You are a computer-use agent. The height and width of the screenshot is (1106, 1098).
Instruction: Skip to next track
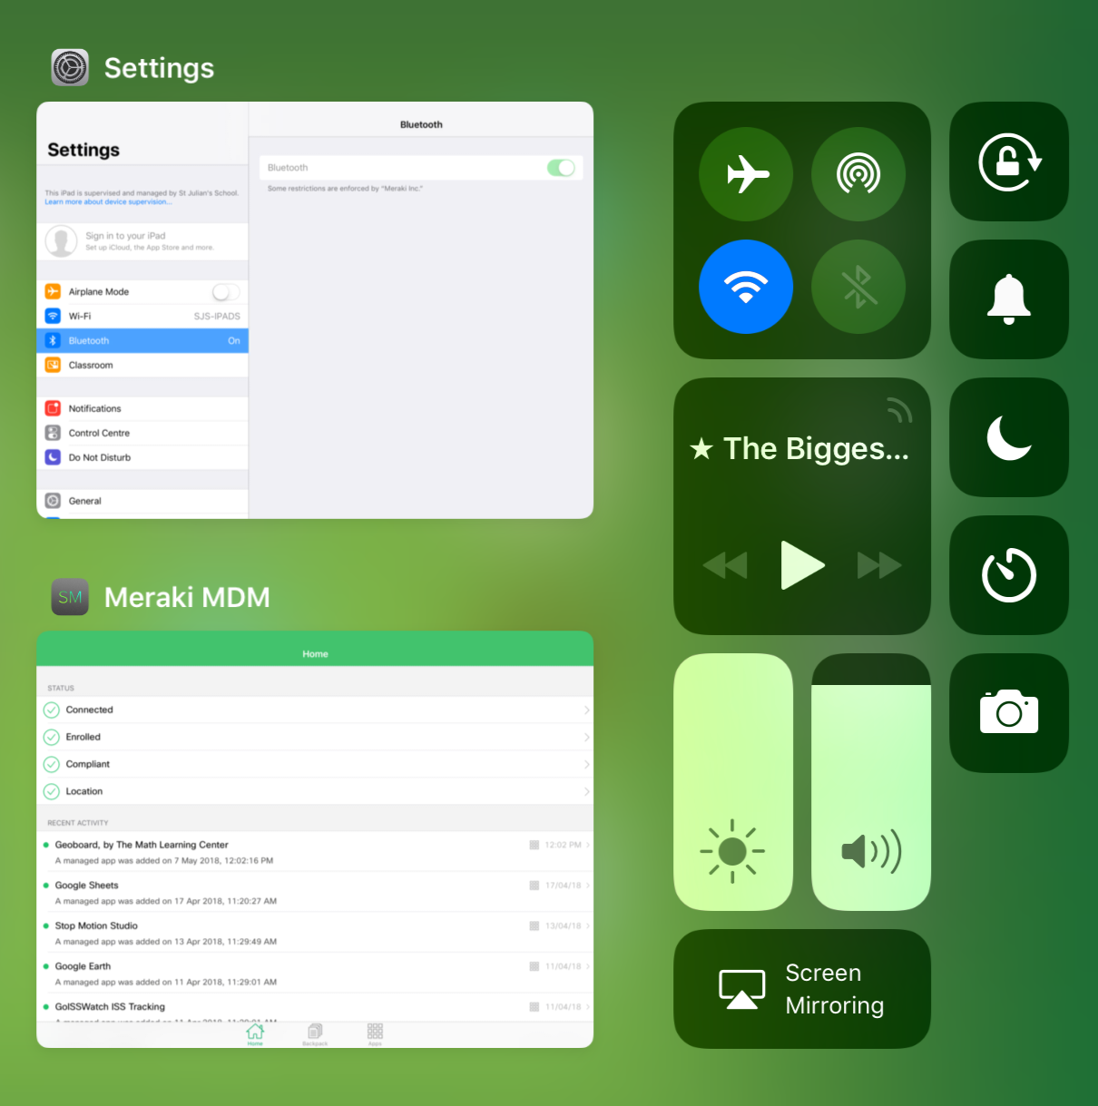tap(879, 565)
